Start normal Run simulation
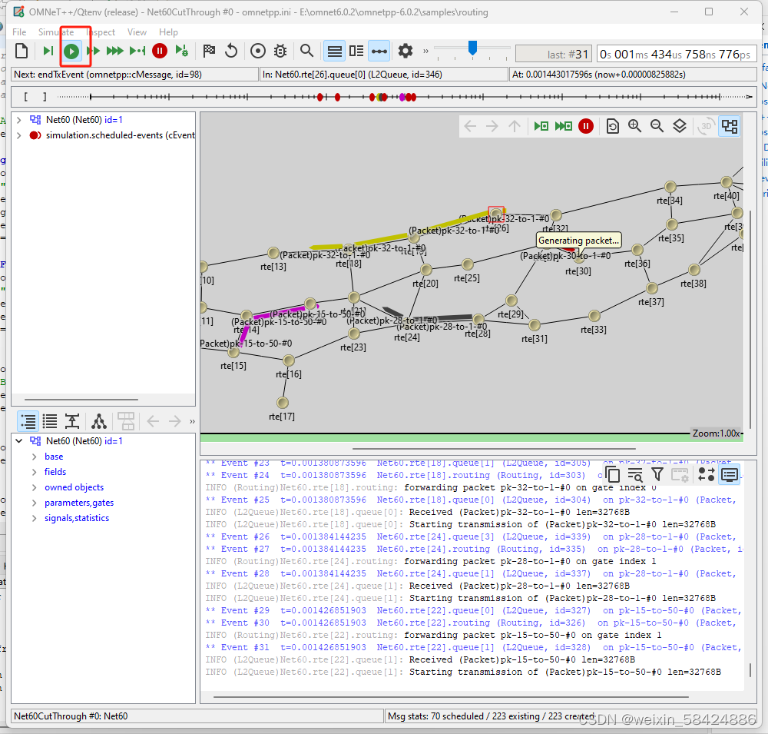Image resolution: width=768 pixels, height=734 pixels. [71, 51]
